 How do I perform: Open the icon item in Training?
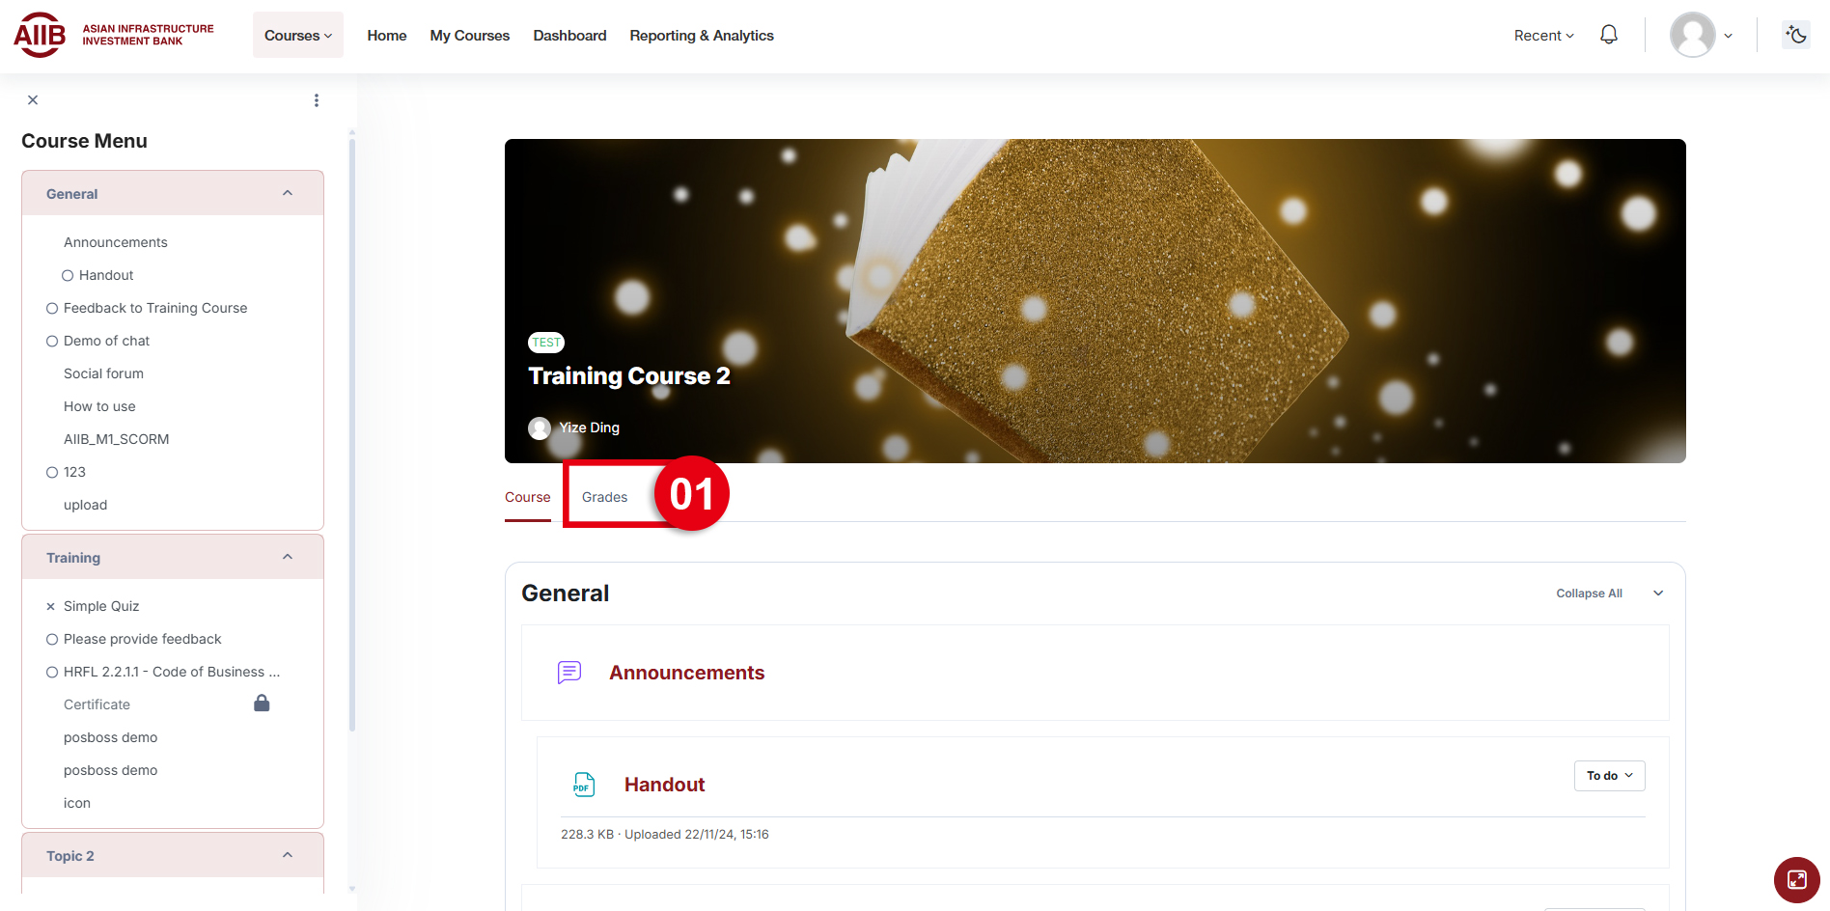coord(77,803)
